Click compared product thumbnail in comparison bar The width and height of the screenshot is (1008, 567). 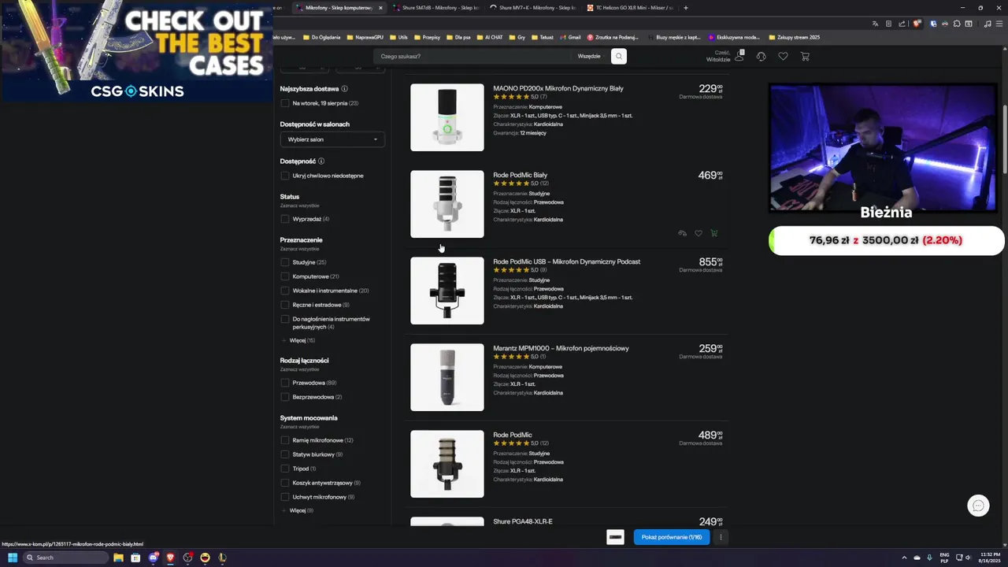616,537
